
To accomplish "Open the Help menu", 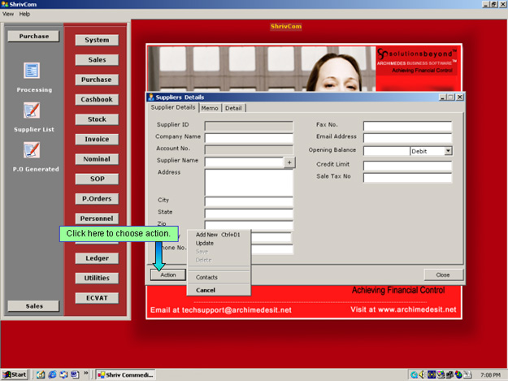I will (24, 14).
